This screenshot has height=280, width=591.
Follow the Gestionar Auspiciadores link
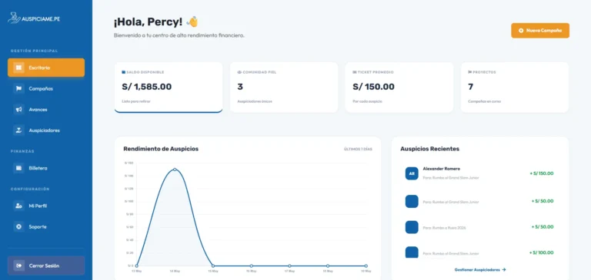pos(480,270)
